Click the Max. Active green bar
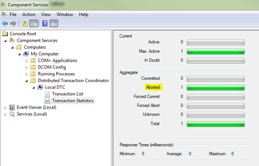The width and height of the screenshot is (259, 166). (x=215, y=52)
